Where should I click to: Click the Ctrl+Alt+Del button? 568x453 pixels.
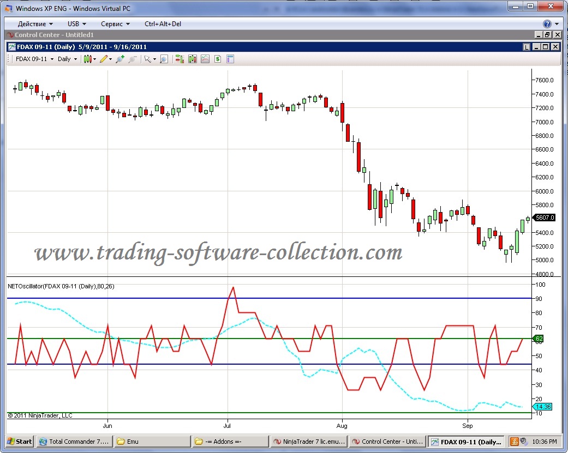pos(163,24)
